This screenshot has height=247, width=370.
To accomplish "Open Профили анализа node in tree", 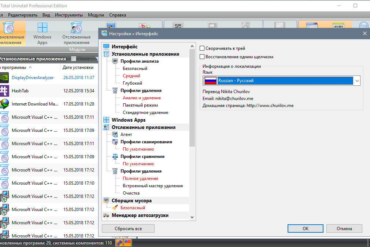I will [x=140, y=61].
